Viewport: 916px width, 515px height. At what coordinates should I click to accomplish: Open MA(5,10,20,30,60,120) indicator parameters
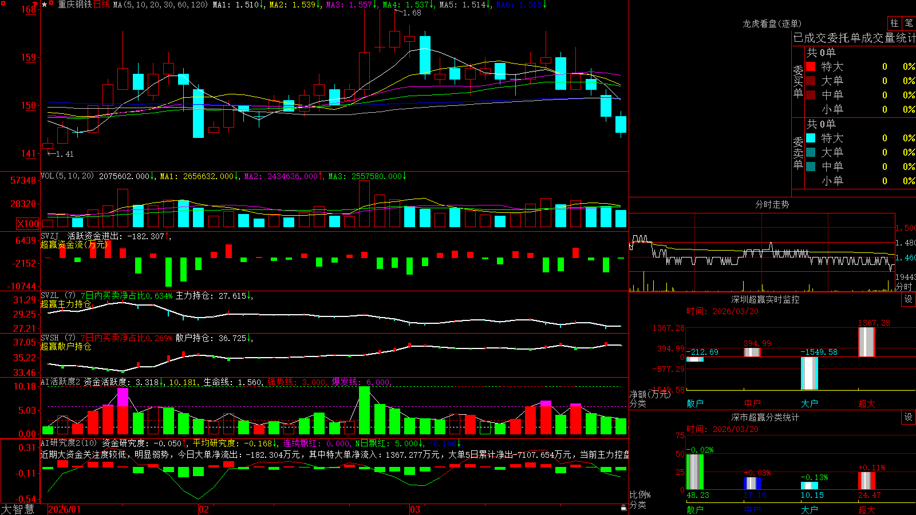[x=160, y=5]
